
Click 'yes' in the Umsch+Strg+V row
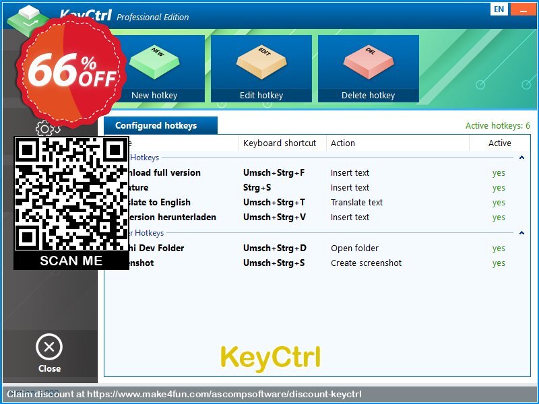[x=499, y=217]
